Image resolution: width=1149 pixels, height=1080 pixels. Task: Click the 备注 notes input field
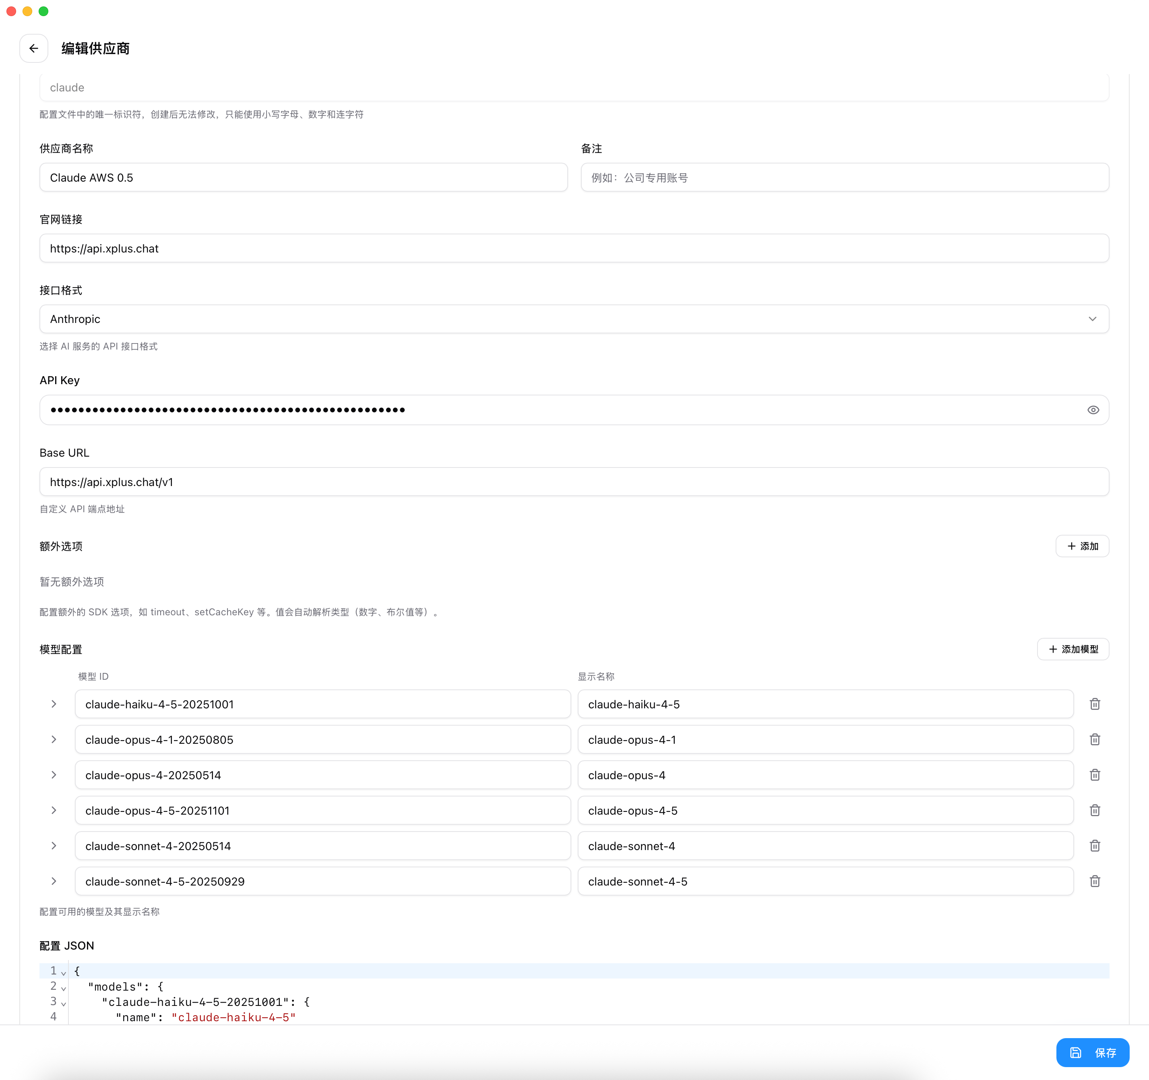point(844,178)
